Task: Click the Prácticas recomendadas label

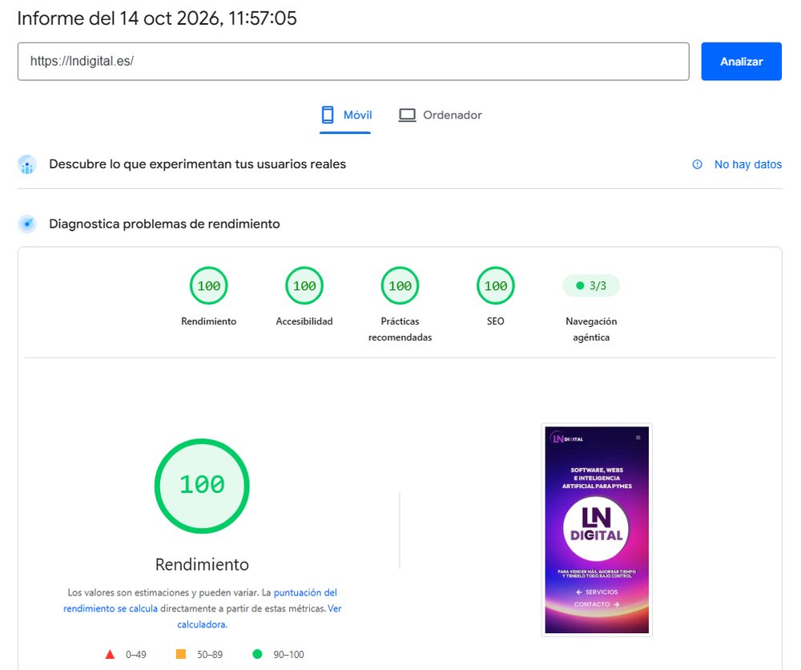Action: (400, 329)
